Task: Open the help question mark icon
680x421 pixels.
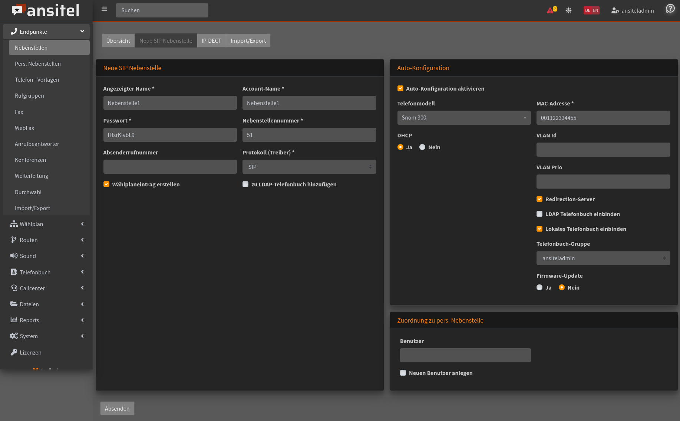Action: [x=670, y=9]
